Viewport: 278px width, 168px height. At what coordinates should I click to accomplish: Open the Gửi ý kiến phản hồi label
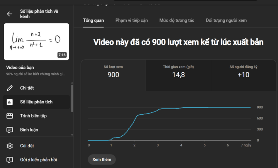(x=39, y=160)
